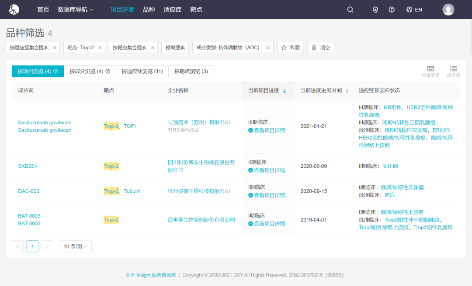Click help icon on 按成分浏览 tab
This screenshot has width=472, height=286.
coord(108,71)
